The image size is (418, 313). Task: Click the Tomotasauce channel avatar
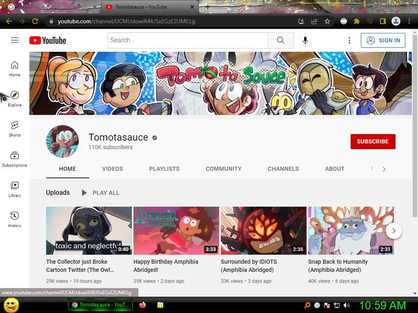pos(62,141)
